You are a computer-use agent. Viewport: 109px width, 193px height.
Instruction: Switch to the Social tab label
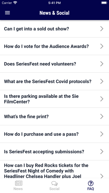tap(54, 189)
